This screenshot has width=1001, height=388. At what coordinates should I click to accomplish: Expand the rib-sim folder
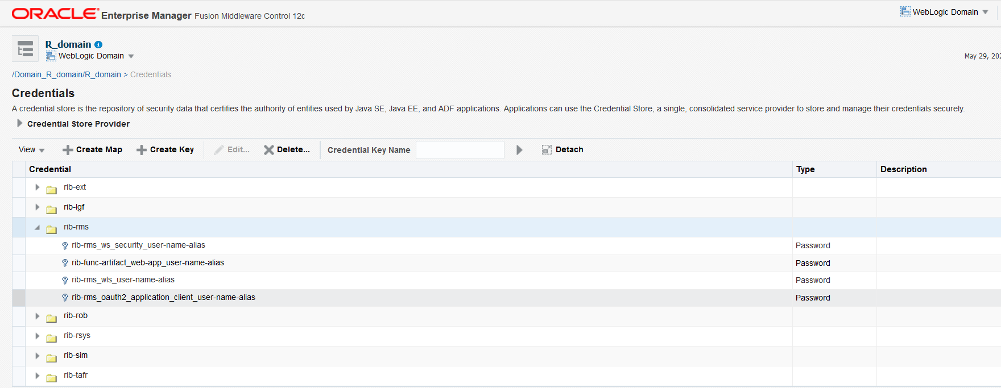coord(38,356)
